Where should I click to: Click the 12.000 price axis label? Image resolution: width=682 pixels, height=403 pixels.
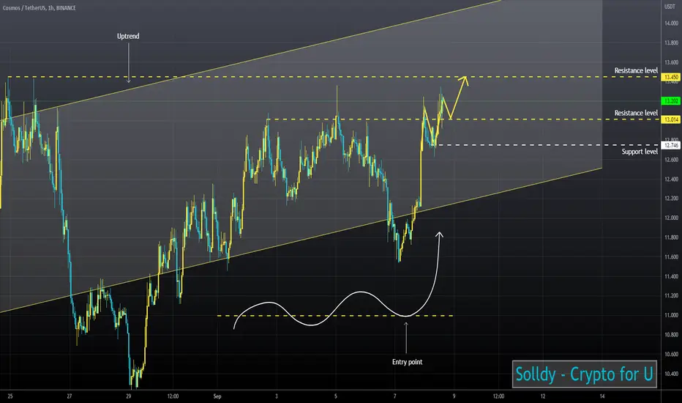point(671,218)
